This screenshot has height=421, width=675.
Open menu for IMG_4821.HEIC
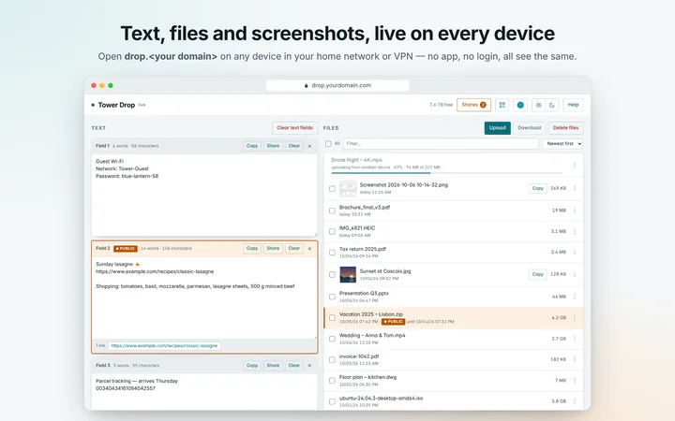click(x=575, y=232)
